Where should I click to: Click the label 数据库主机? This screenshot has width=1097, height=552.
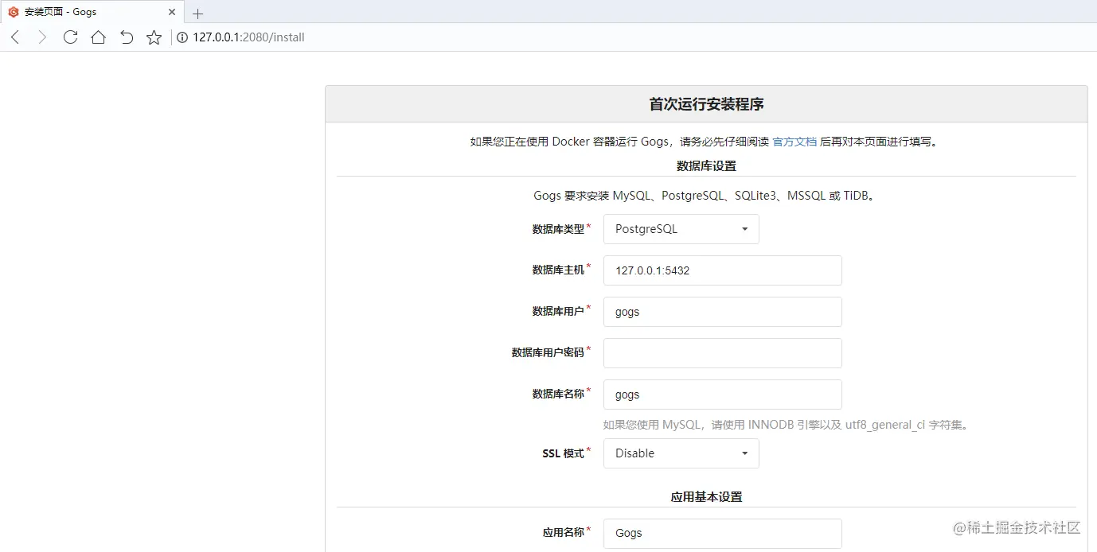coord(558,270)
